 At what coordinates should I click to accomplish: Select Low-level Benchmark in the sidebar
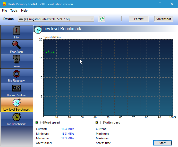[x=16, y=105]
